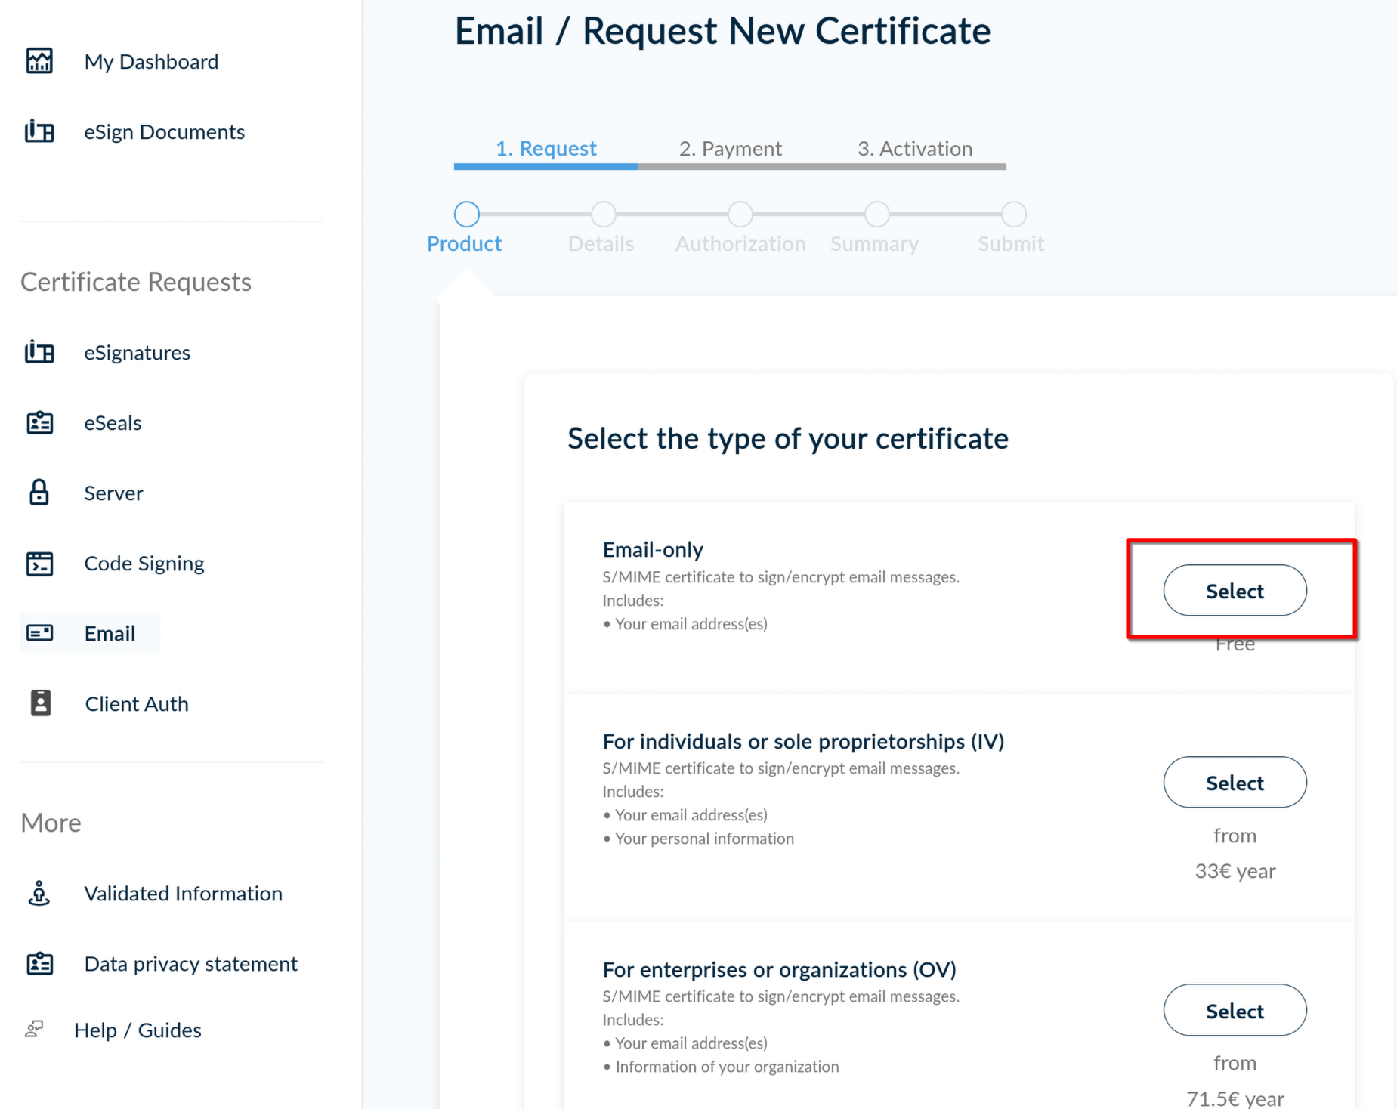Open the 2. Payment tab
The width and height of the screenshot is (1397, 1109).
[x=730, y=149]
